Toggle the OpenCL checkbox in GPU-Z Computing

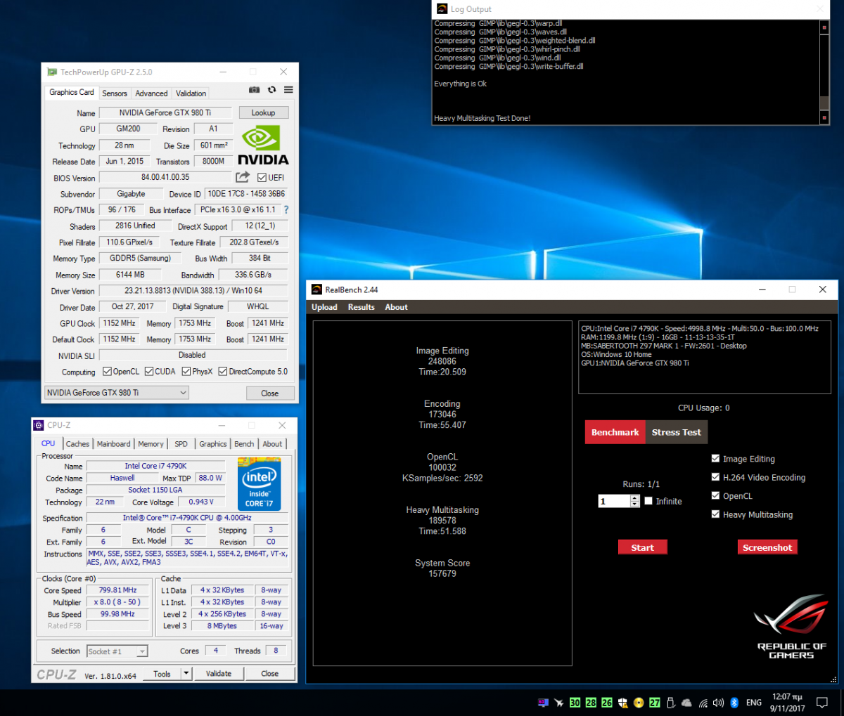pyautogui.click(x=107, y=371)
